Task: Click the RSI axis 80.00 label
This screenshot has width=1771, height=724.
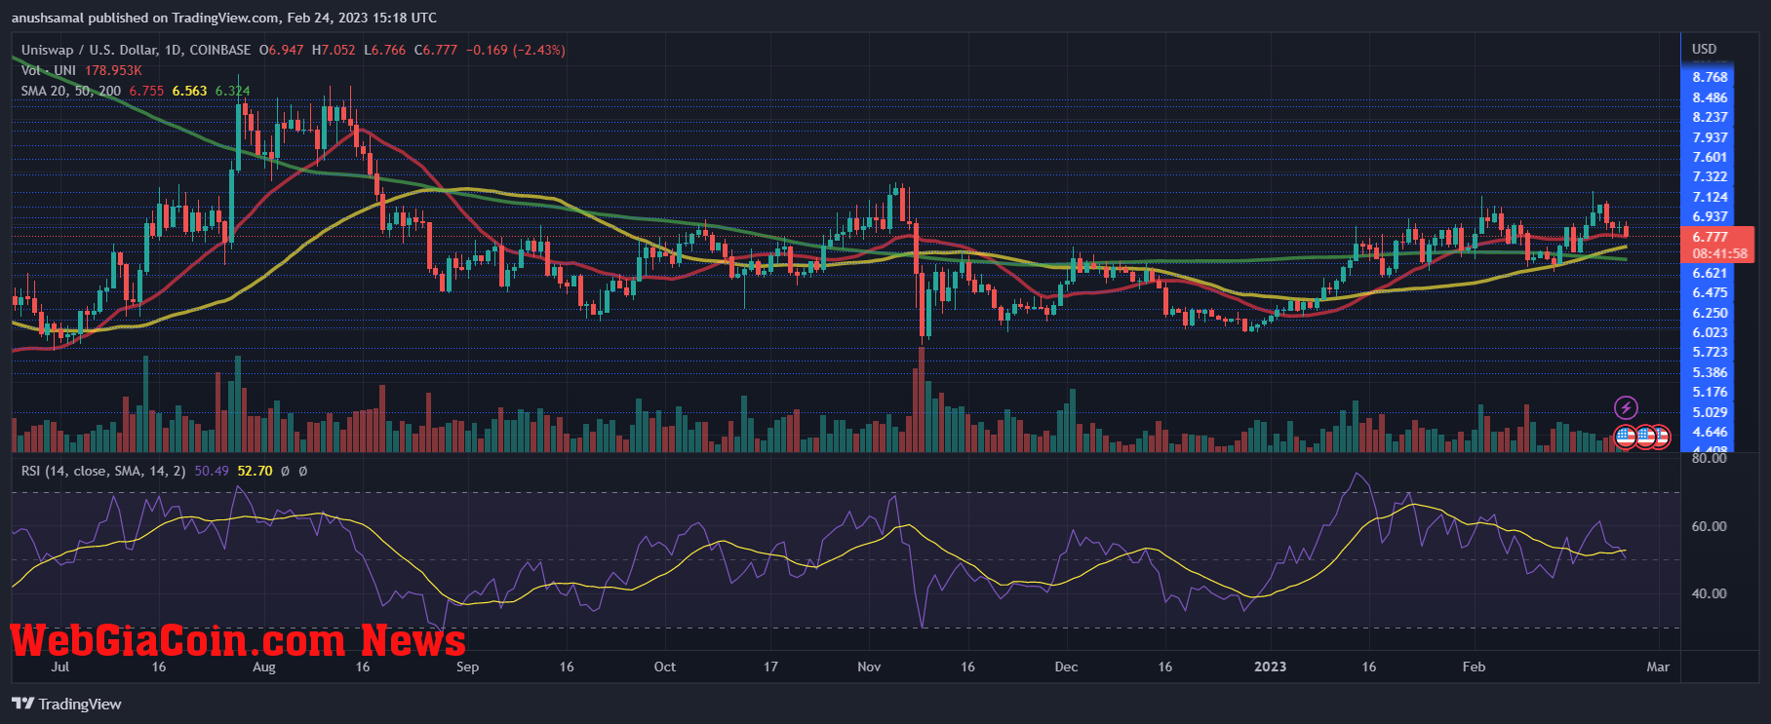Action: click(x=1709, y=458)
